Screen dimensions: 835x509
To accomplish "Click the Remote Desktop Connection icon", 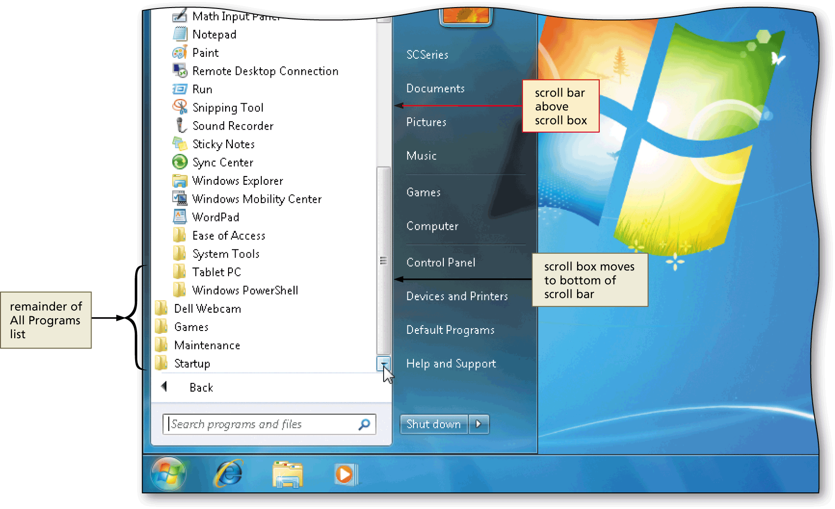I will click(180, 71).
